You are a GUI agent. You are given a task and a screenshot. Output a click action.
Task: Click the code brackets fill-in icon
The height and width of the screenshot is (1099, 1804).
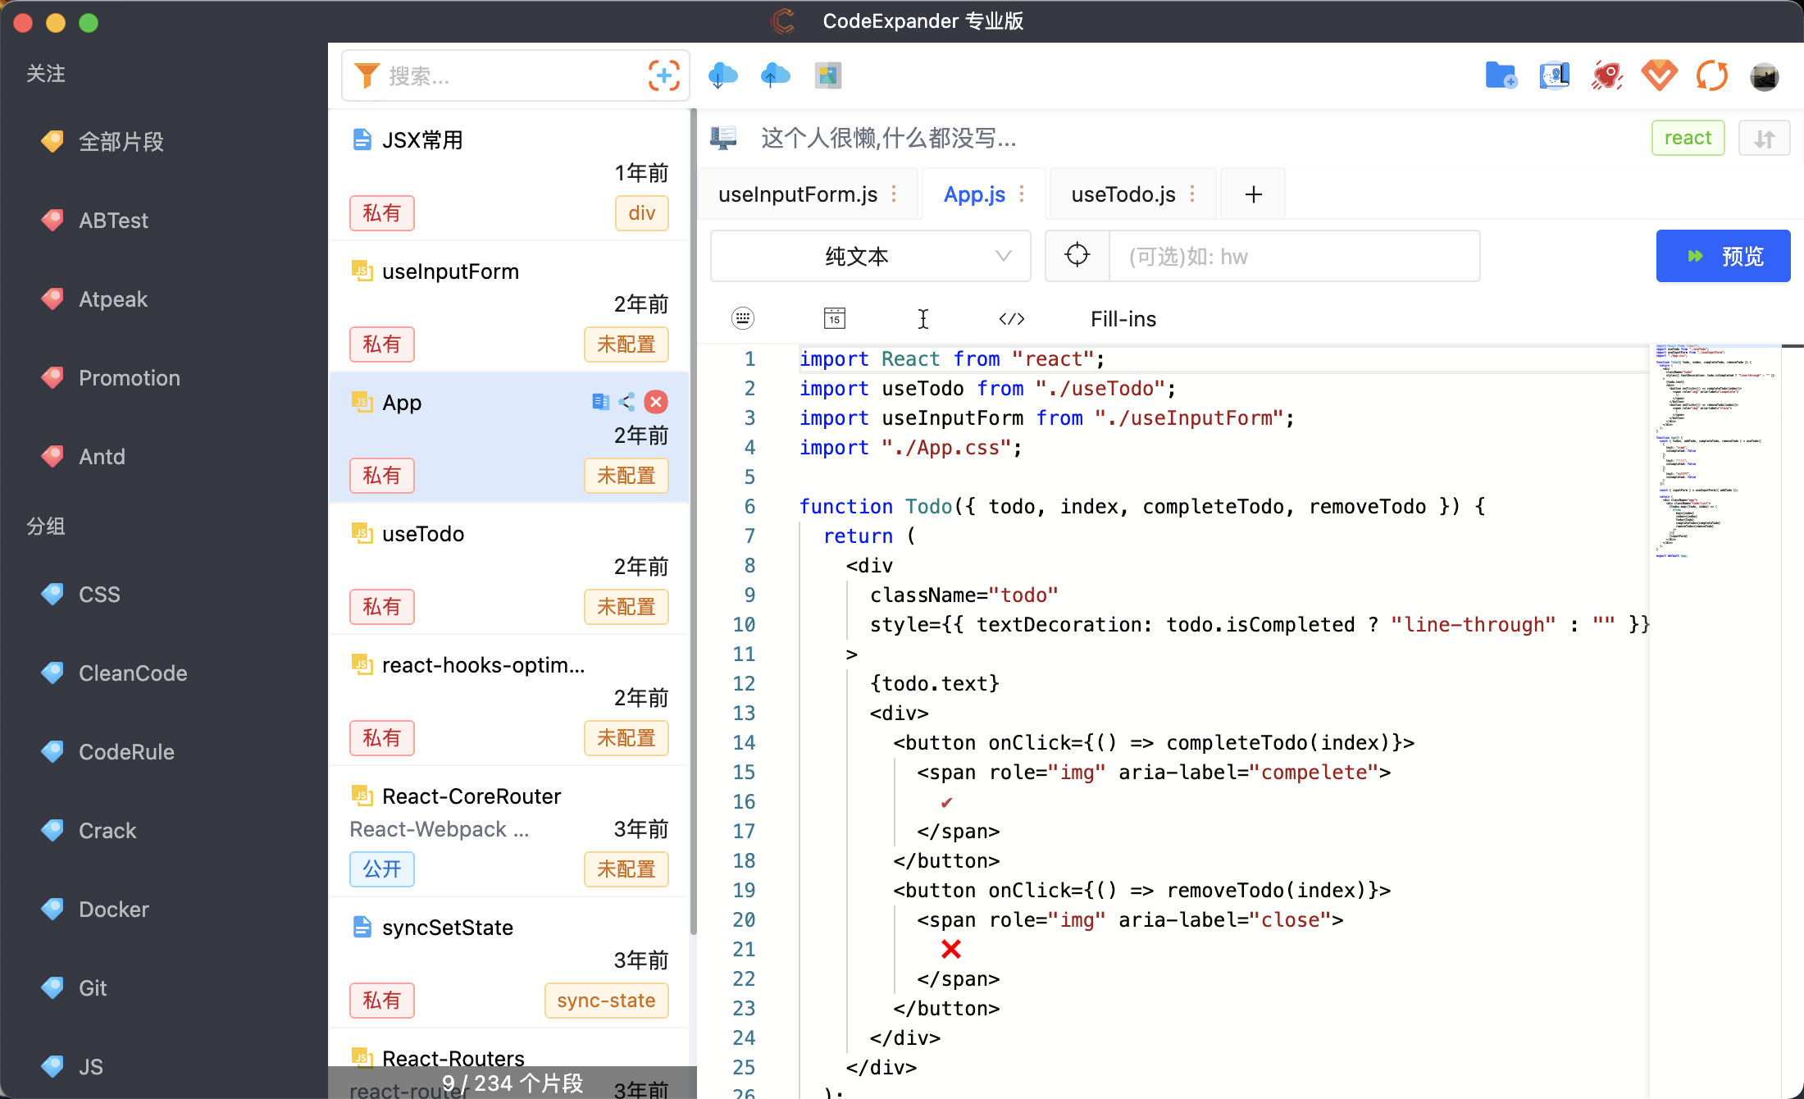pyautogui.click(x=1011, y=319)
